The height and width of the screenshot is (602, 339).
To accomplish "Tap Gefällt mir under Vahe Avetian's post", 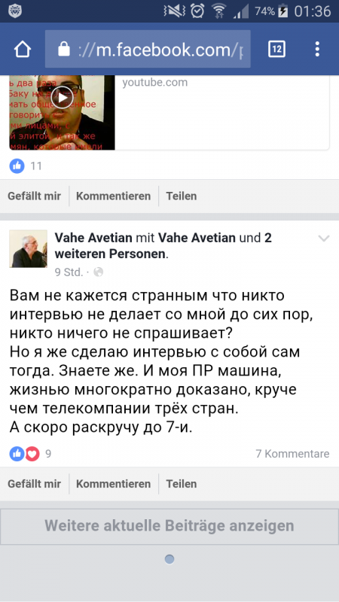I will [x=34, y=484].
